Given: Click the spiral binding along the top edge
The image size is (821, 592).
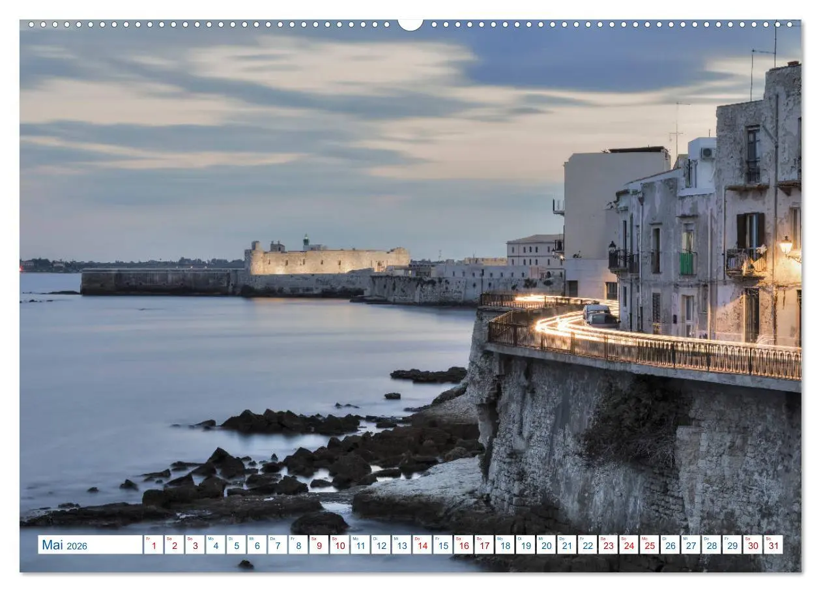Looking at the screenshot, I should pos(195,25).
